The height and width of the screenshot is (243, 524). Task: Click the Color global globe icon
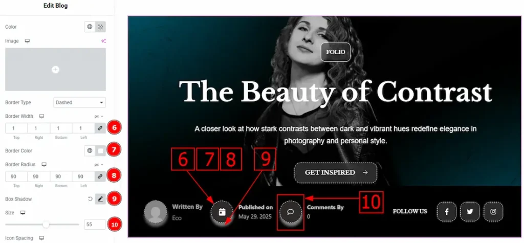pos(90,27)
